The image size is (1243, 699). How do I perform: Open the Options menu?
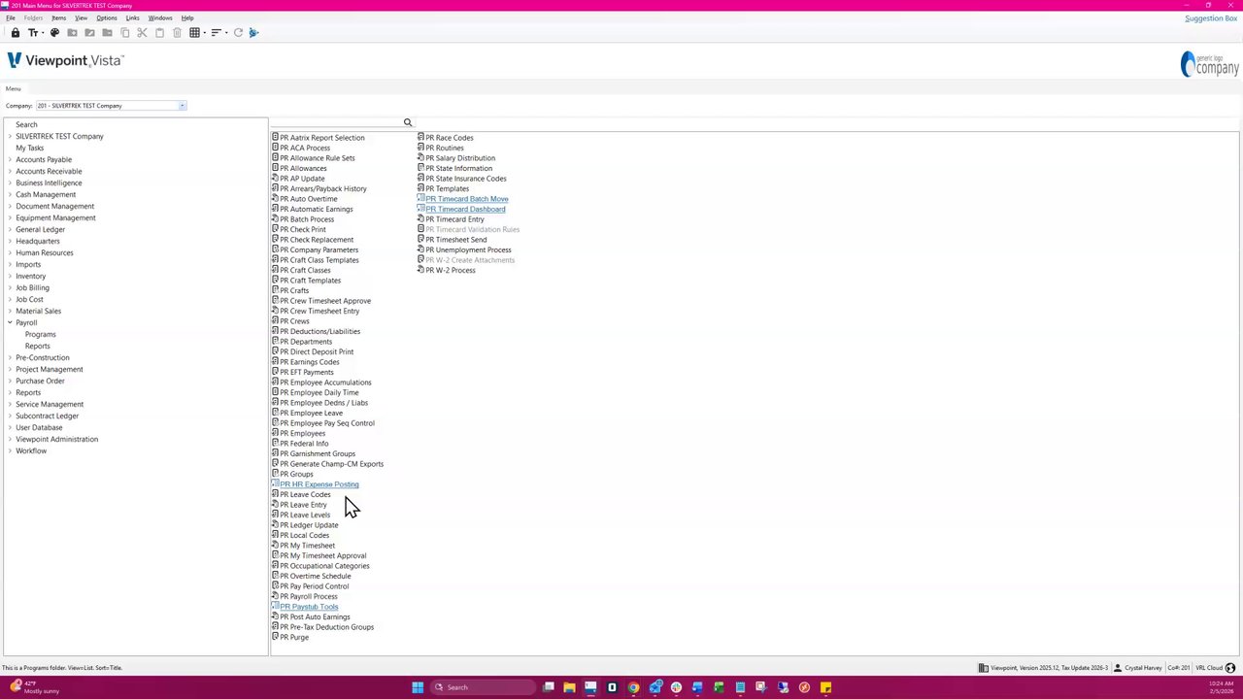pyautogui.click(x=107, y=17)
